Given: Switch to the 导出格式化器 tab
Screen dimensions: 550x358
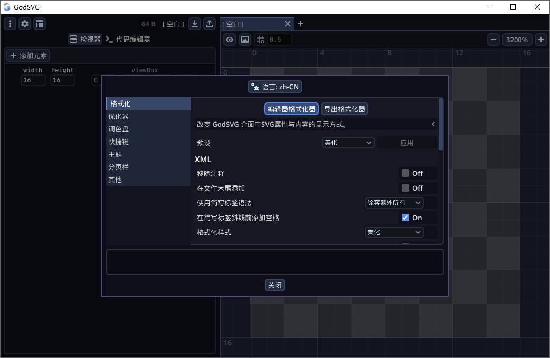Looking at the screenshot, I should (344, 109).
